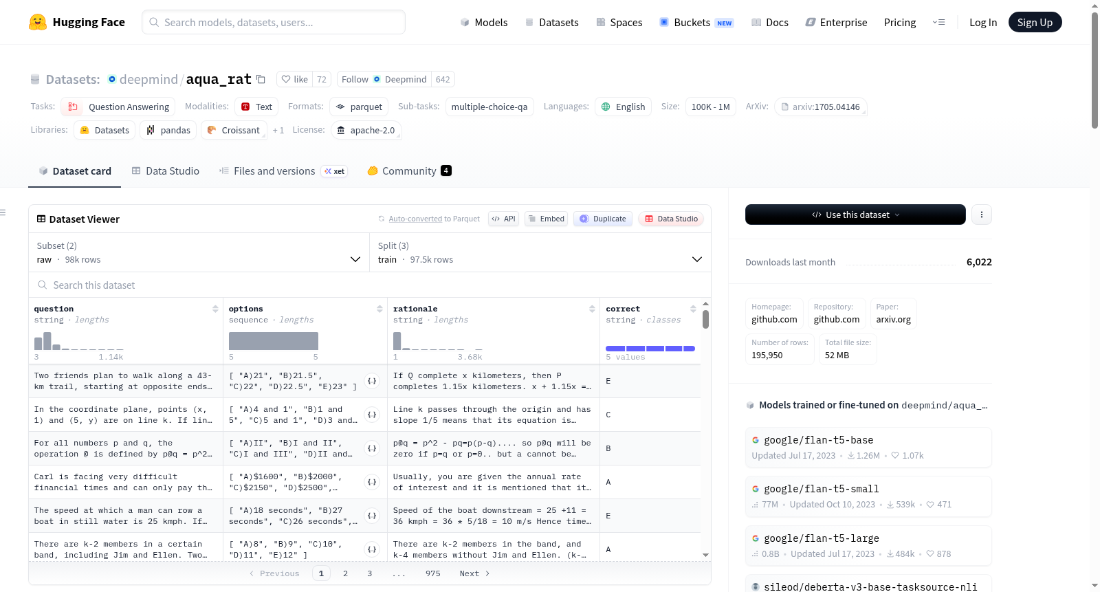
Task: Click the Next page button
Action: coord(474,573)
